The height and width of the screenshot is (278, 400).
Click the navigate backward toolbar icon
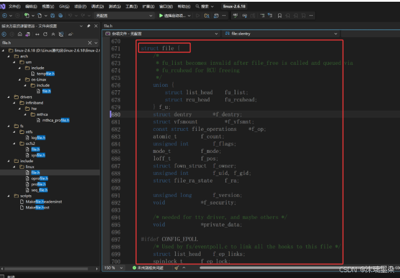[x=5, y=16]
